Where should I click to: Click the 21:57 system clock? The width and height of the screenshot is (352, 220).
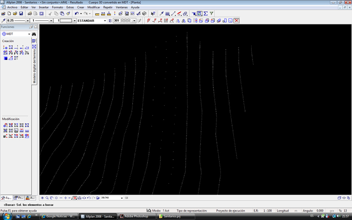(x=345, y=216)
